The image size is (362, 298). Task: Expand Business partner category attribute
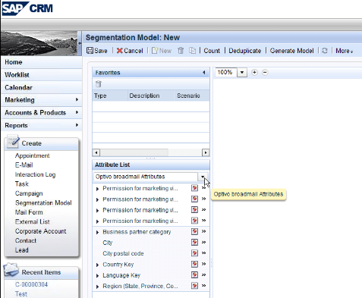[97, 232]
